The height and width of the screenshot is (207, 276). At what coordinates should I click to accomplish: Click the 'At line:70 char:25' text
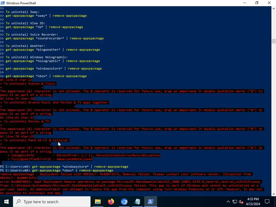(x=17, y=136)
